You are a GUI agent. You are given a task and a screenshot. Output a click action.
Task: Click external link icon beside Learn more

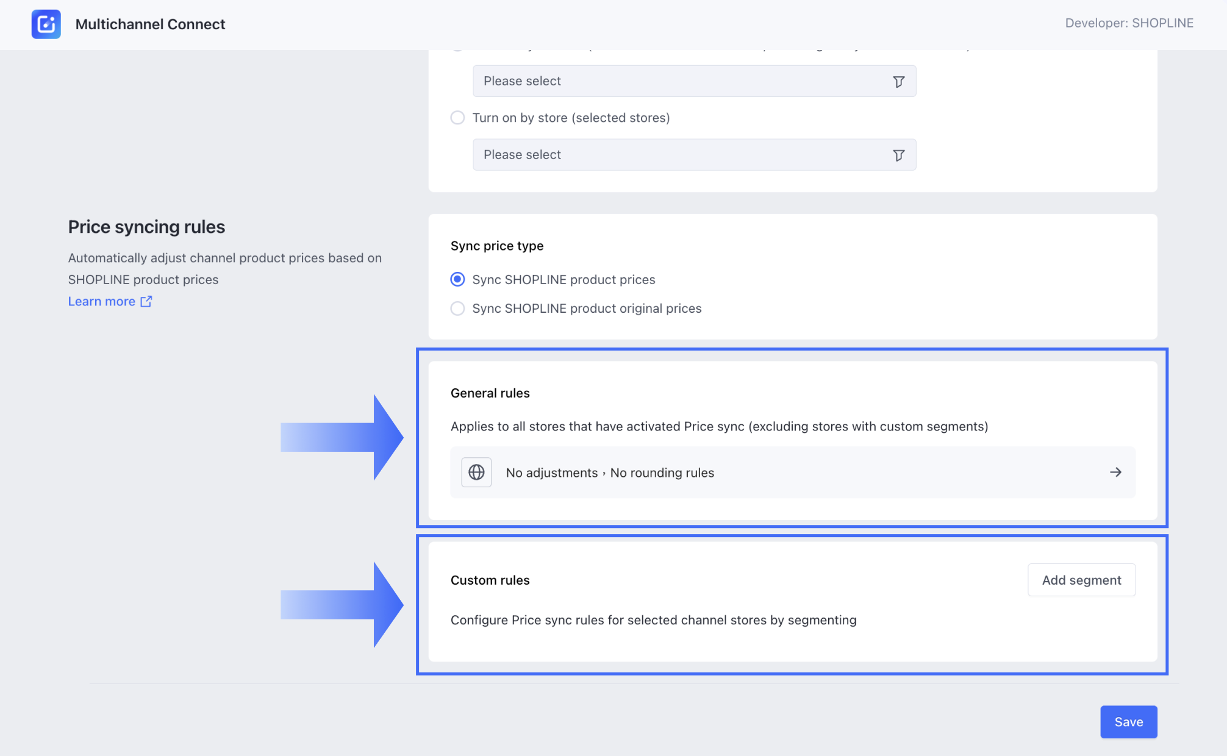coord(146,301)
